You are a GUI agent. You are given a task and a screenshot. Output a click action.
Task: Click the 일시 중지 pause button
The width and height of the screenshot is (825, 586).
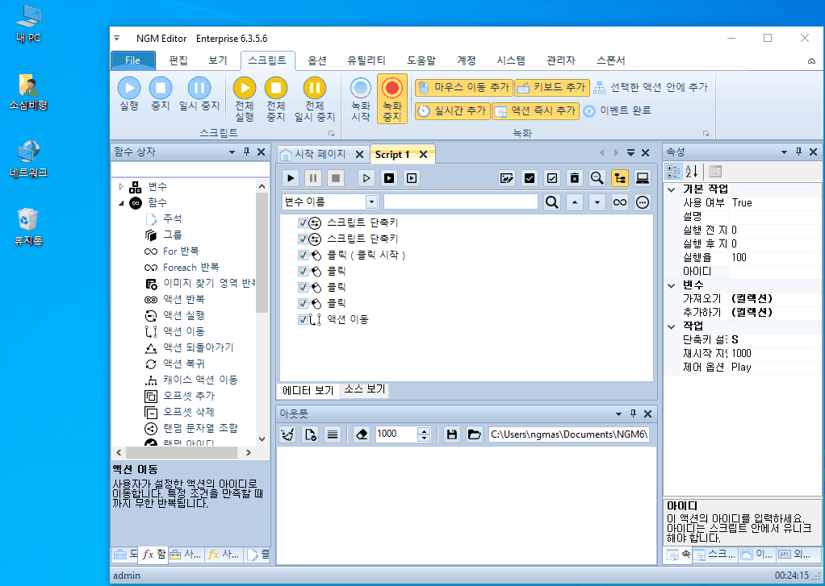click(x=199, y=94)
